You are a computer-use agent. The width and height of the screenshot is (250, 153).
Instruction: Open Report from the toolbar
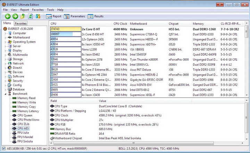pyautogui.click(x=53, y=16)
